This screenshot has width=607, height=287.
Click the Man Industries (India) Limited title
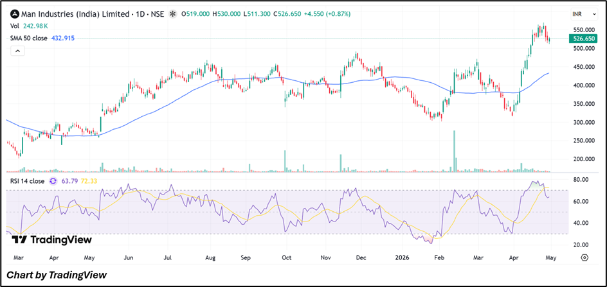[75, 14]
